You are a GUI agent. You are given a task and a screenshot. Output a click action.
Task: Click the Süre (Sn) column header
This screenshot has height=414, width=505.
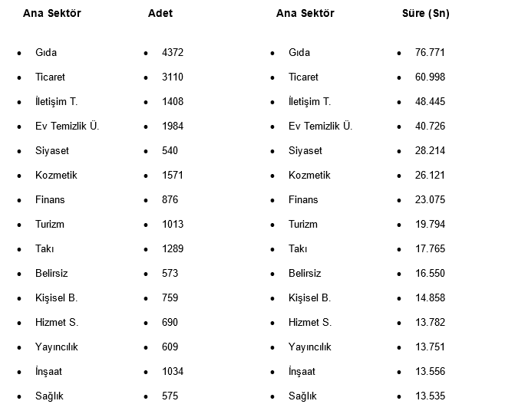425,14
